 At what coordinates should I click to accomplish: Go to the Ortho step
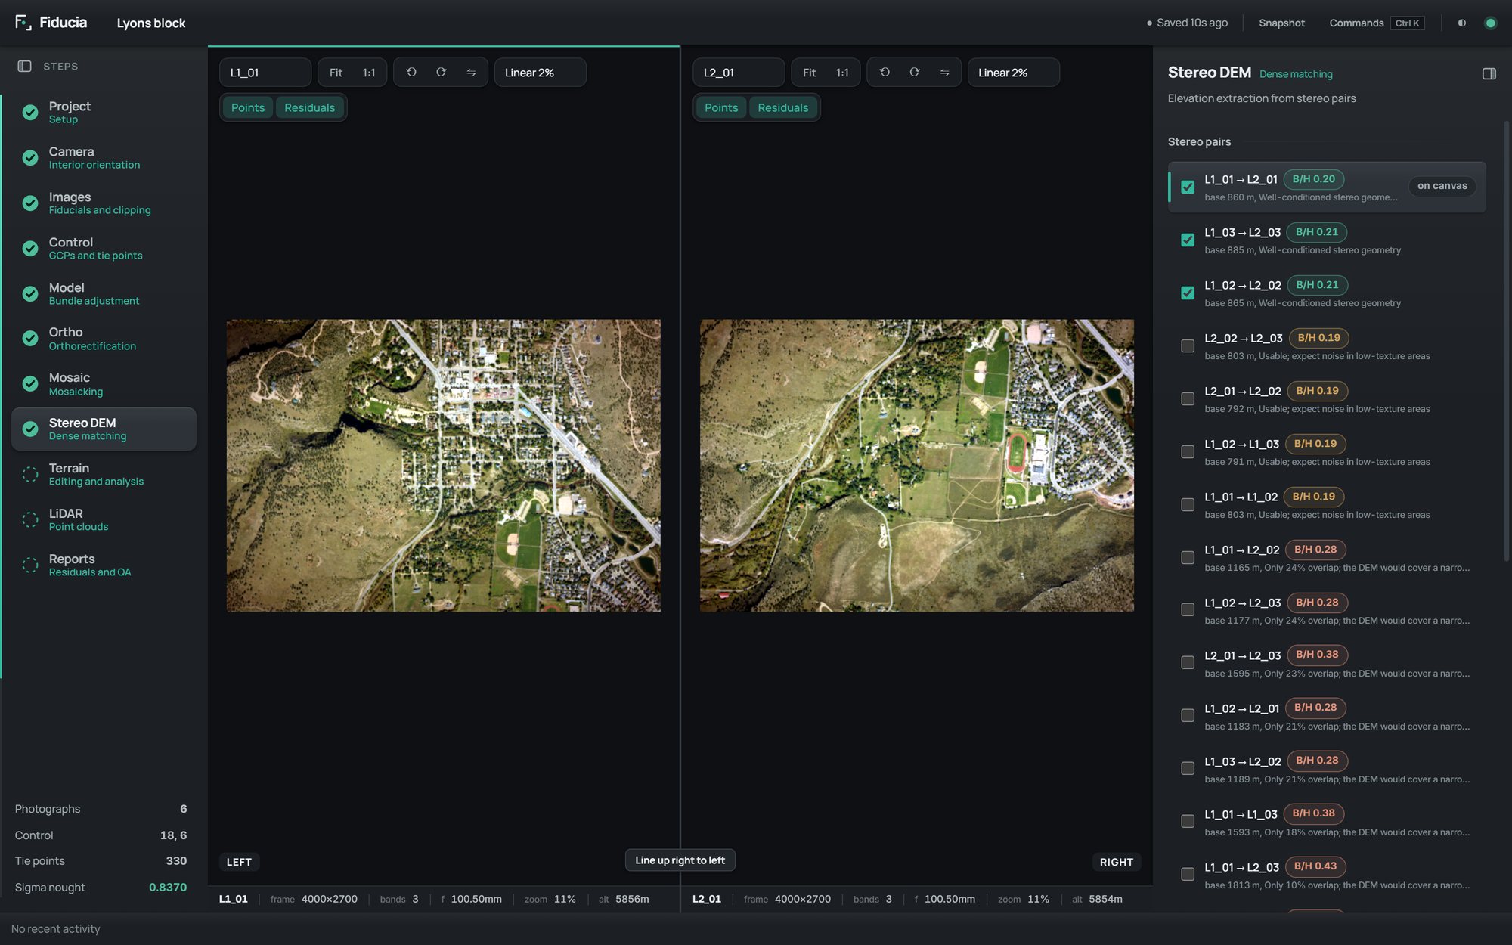click(104, 339)
